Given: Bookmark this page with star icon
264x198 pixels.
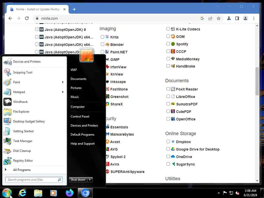Looking at the screenshot, I should click(219, 18).
